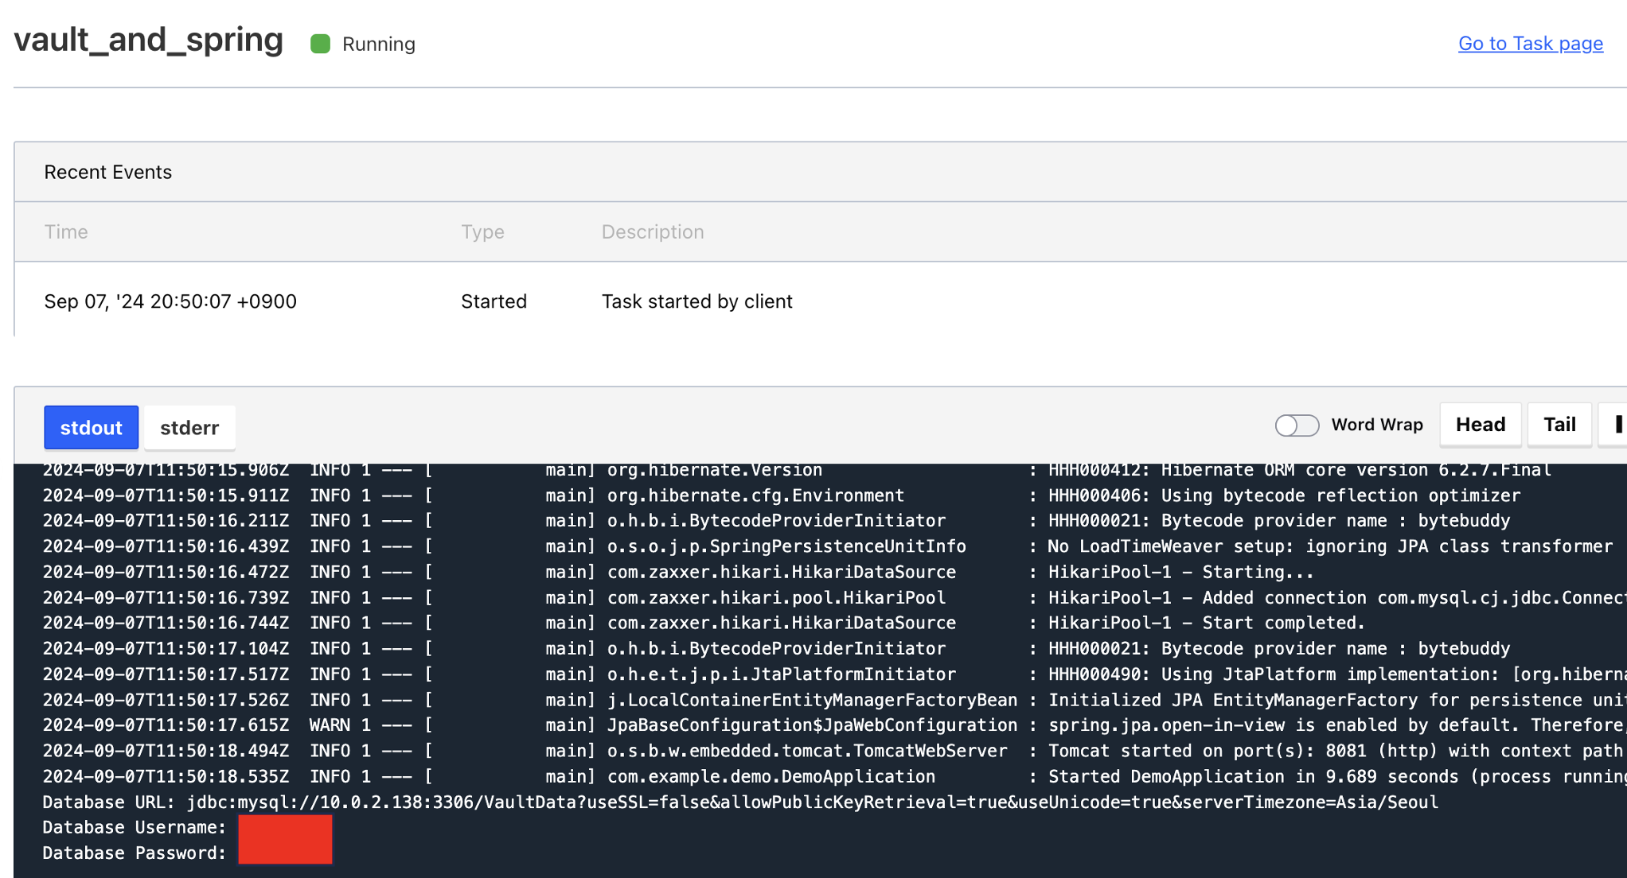1627x878 pixels.
Task: Click the Sep 07 20:50:07 event timestamp
Action: (x=170, y=301)
